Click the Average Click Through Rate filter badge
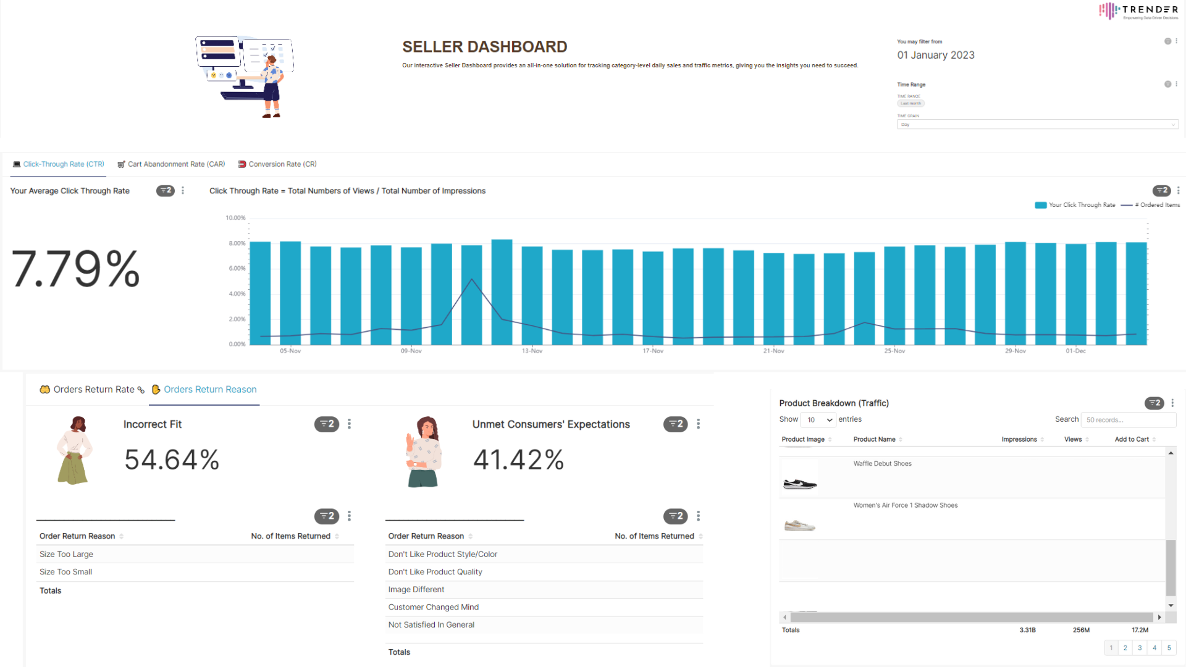This screenshot has height=667, width=1186. (165, 191)
